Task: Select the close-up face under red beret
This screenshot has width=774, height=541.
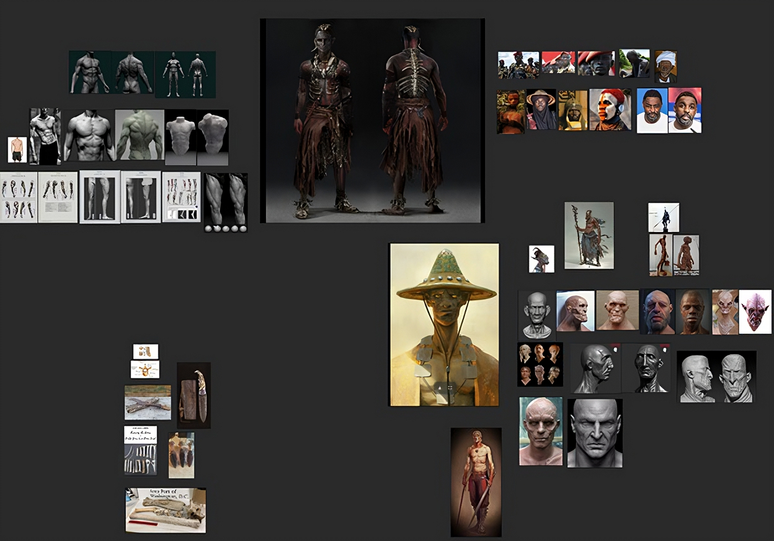Action: tap(596, 63)
